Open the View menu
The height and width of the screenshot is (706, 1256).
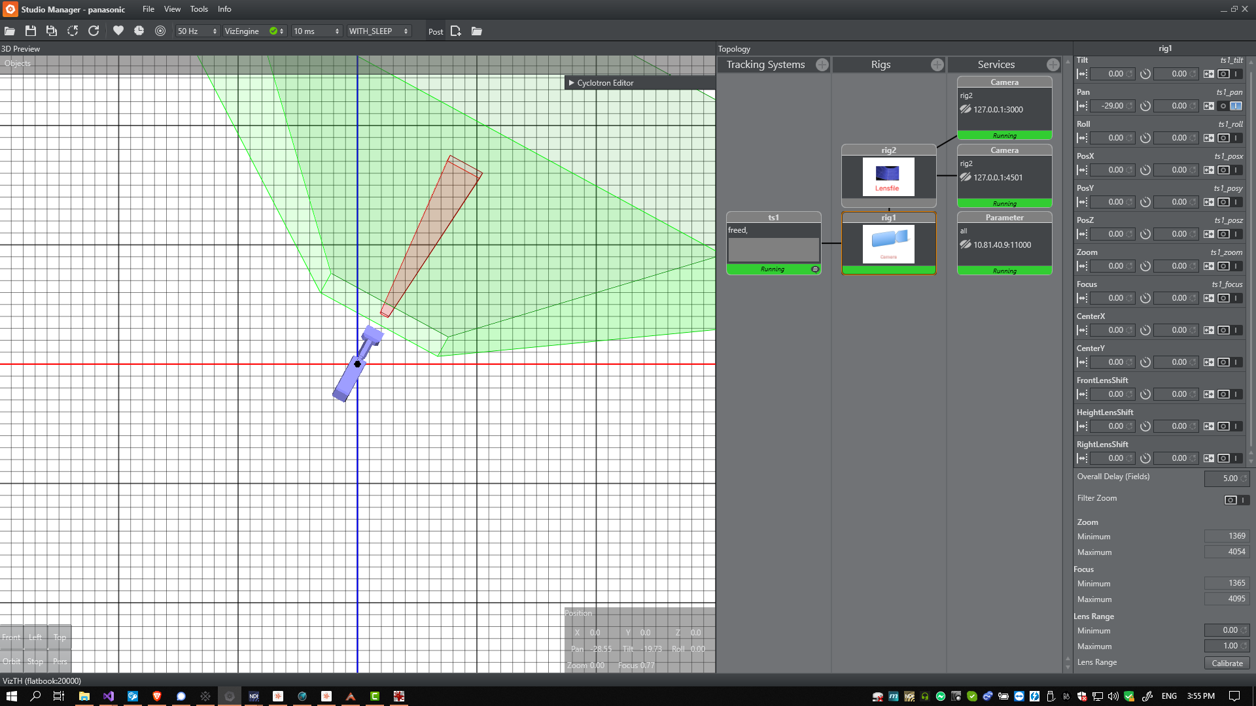point(172,9)
